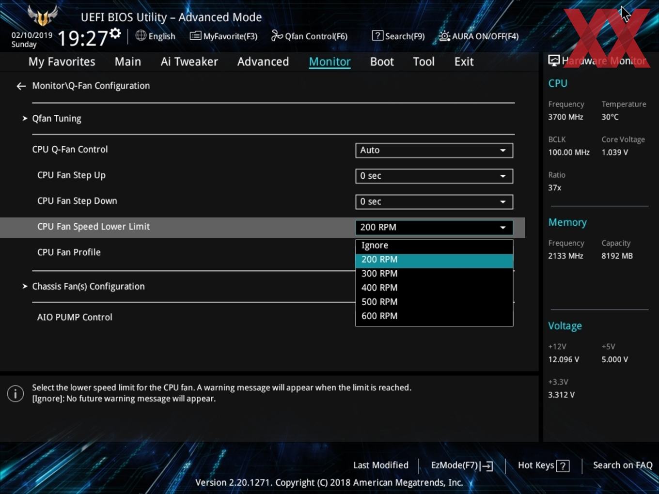The width and height of the screenshot is (659, 494).
Task: Switch to the My Favorites tab
Action: 62,62
